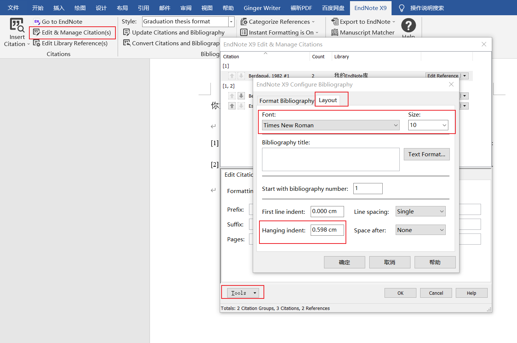This screenshot has height=343, width=517.
Task: Click the Citation column header
Action: [265, 57]
